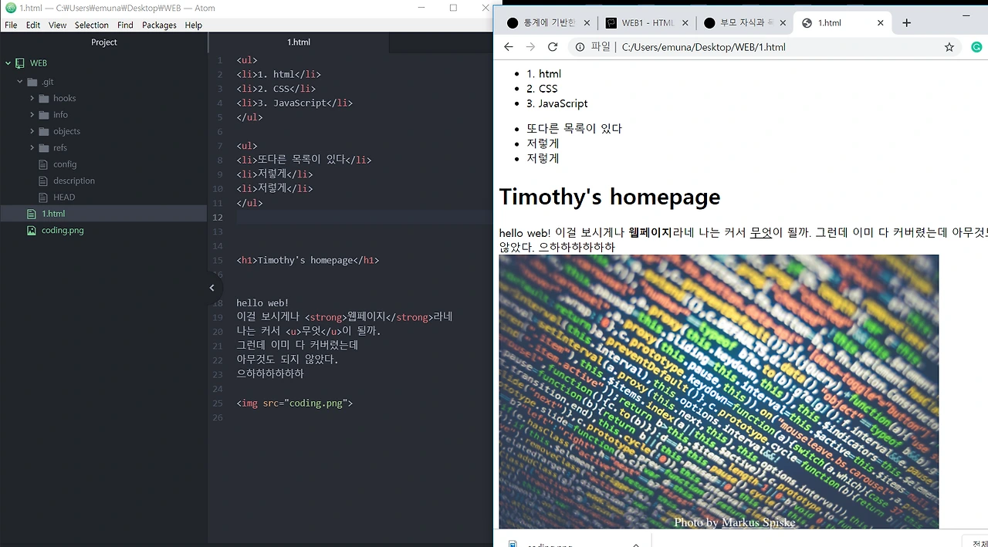This screenshot has width=988, height=547.
Task: Click the Timothy's homepage heading in Chrome
Action: [610, 197]
